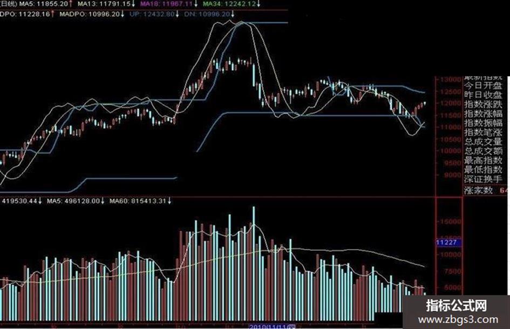This screenshot has width=510, height=329.
Task: Select the 总成交量 row
Action: coord(484,142)
